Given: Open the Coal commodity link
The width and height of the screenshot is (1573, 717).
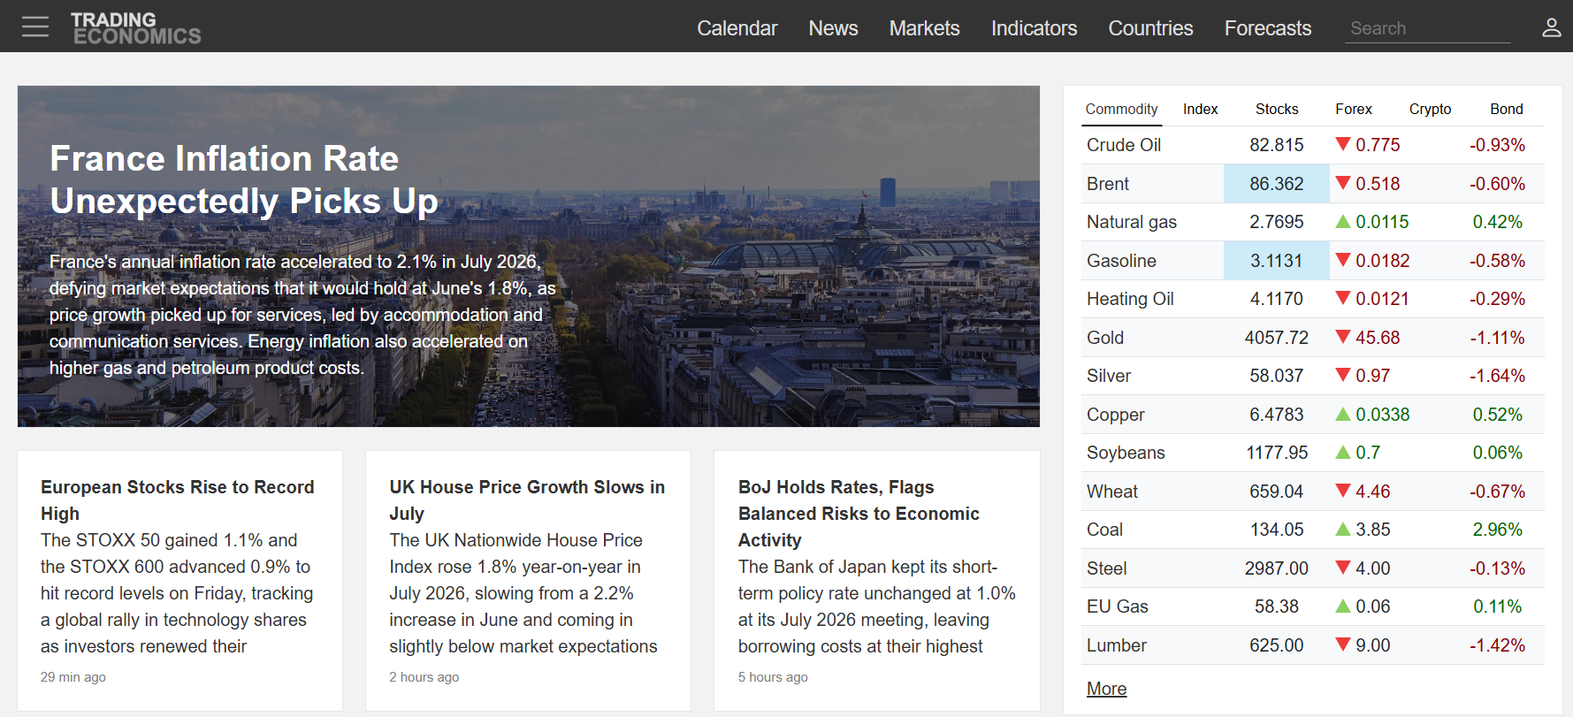Looking at the screenshot, I should point(1104,530).
